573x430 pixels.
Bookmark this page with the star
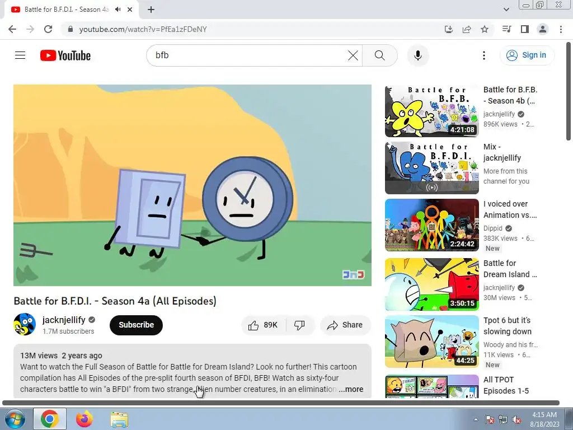point(484,29)
